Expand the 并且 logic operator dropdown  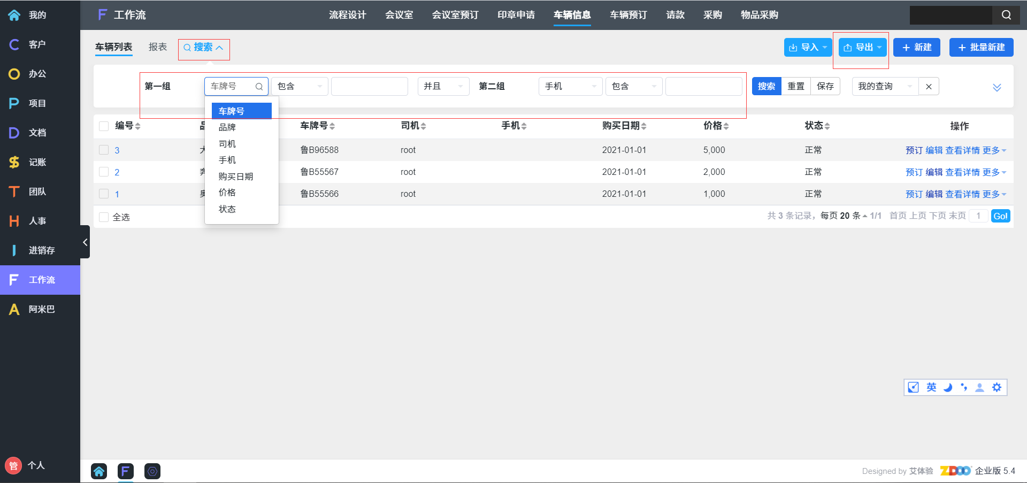pos(443,87)
